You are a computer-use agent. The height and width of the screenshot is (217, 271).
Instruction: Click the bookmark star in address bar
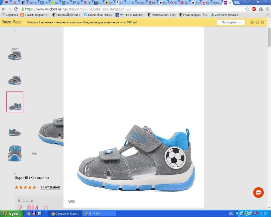(247, 9)
